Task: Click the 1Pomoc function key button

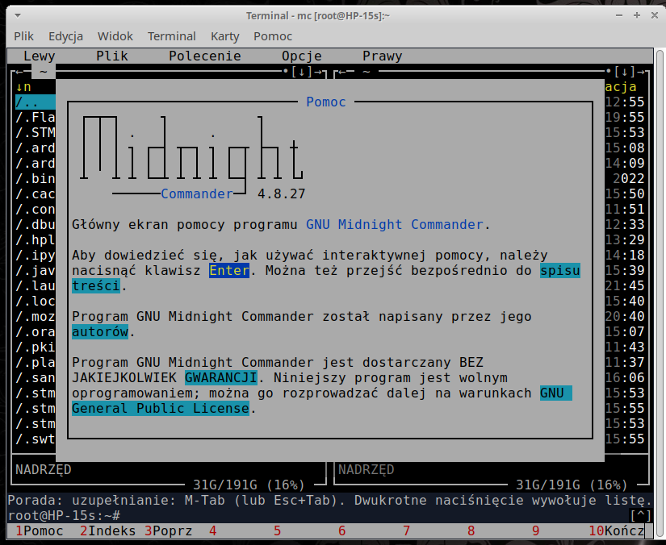Action: (x=40, y=530)
